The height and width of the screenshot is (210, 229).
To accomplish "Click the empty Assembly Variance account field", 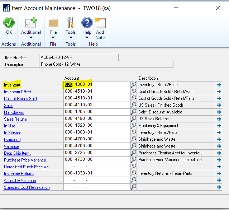I will coord(96,180).
